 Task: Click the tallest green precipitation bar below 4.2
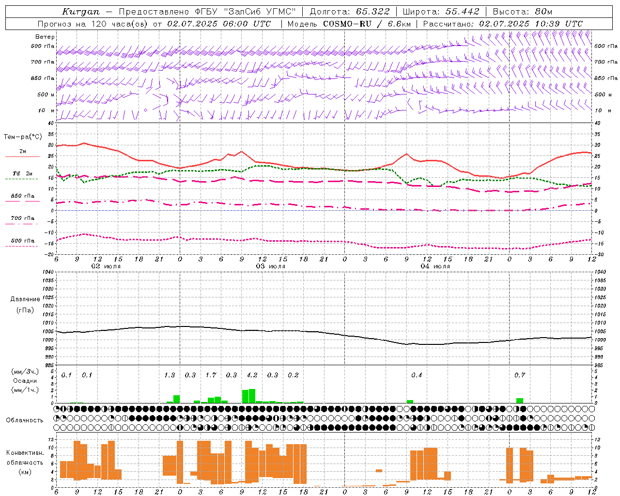[252, 396]
